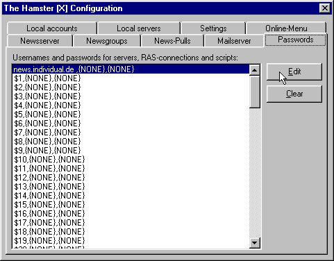
Task: Switch to the Local servers tab
Action: [x=139, y=28]
